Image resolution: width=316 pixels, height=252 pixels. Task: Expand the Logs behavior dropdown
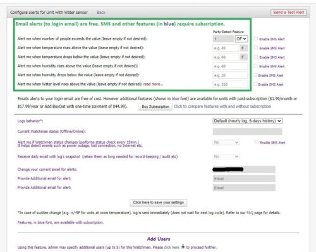coord(248,121)
